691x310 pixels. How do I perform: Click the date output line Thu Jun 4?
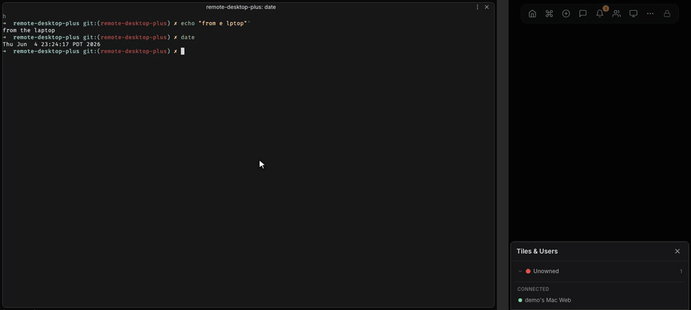52,45
